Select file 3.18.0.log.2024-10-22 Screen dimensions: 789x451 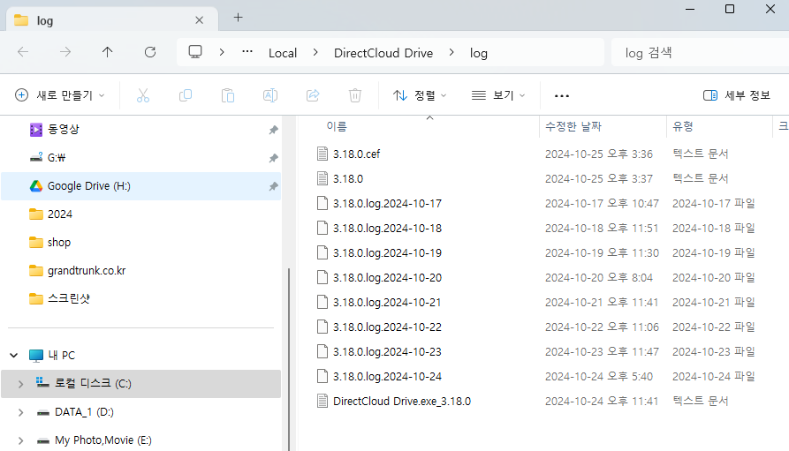pos(387,327)
